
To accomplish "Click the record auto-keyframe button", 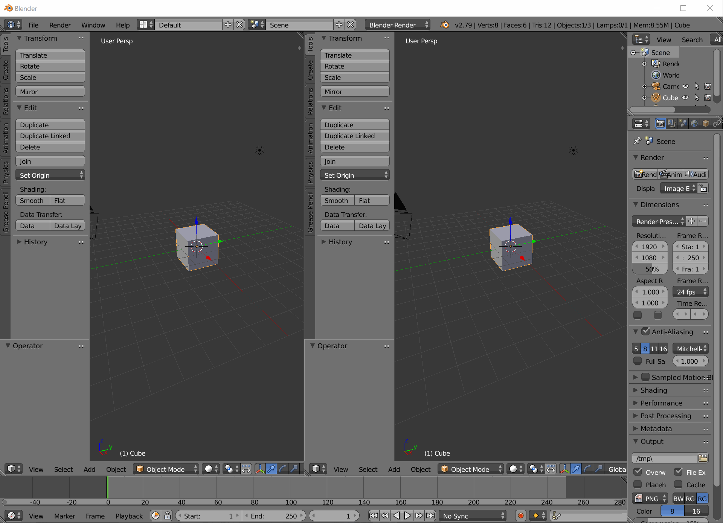I will [x=521, y=515].
